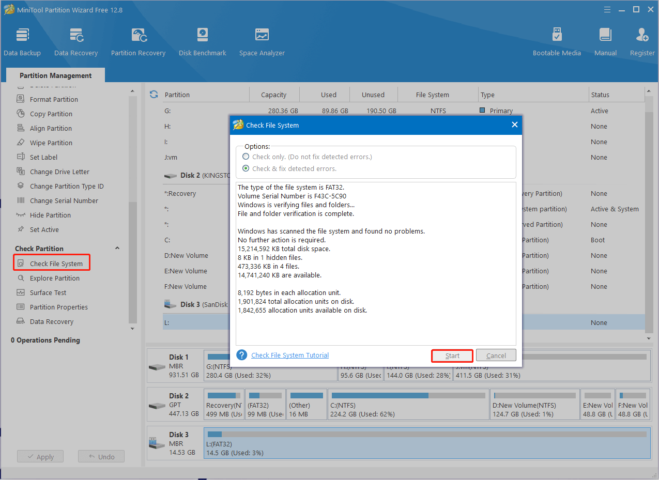Open the Manual
This screenshot has width=659, height=480.
point(605,42)
